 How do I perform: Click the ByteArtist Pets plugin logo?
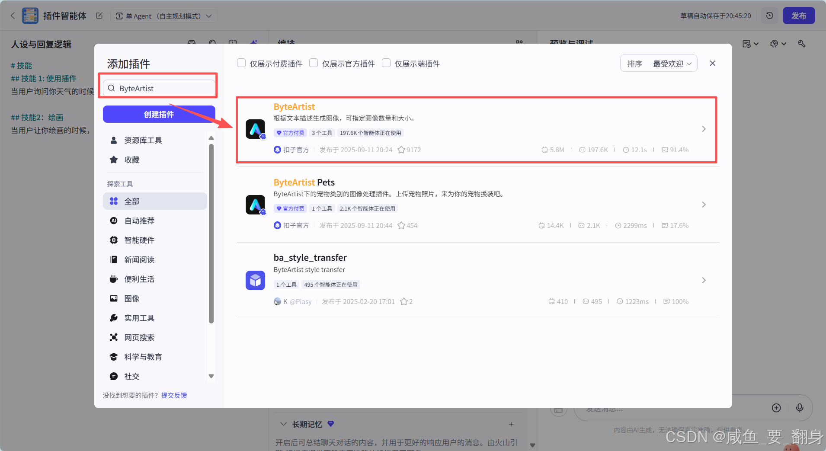(x=255, y=205)
